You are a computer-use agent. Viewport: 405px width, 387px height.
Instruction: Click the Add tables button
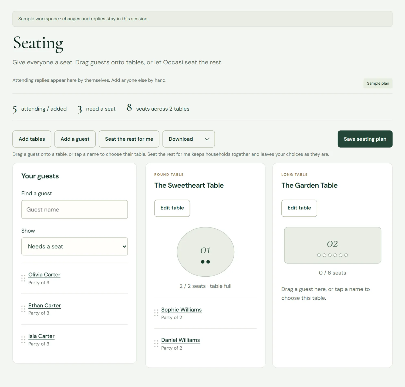coord(32,139)
